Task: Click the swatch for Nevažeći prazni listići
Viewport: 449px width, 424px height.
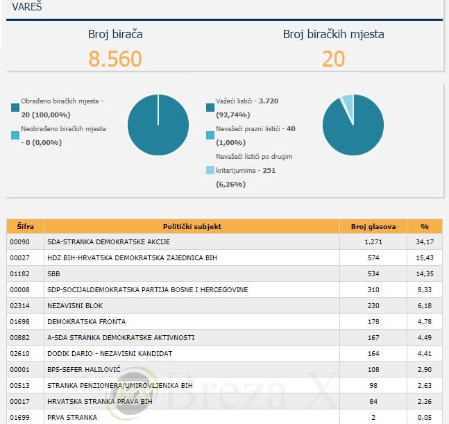Action: pos(210,135)
